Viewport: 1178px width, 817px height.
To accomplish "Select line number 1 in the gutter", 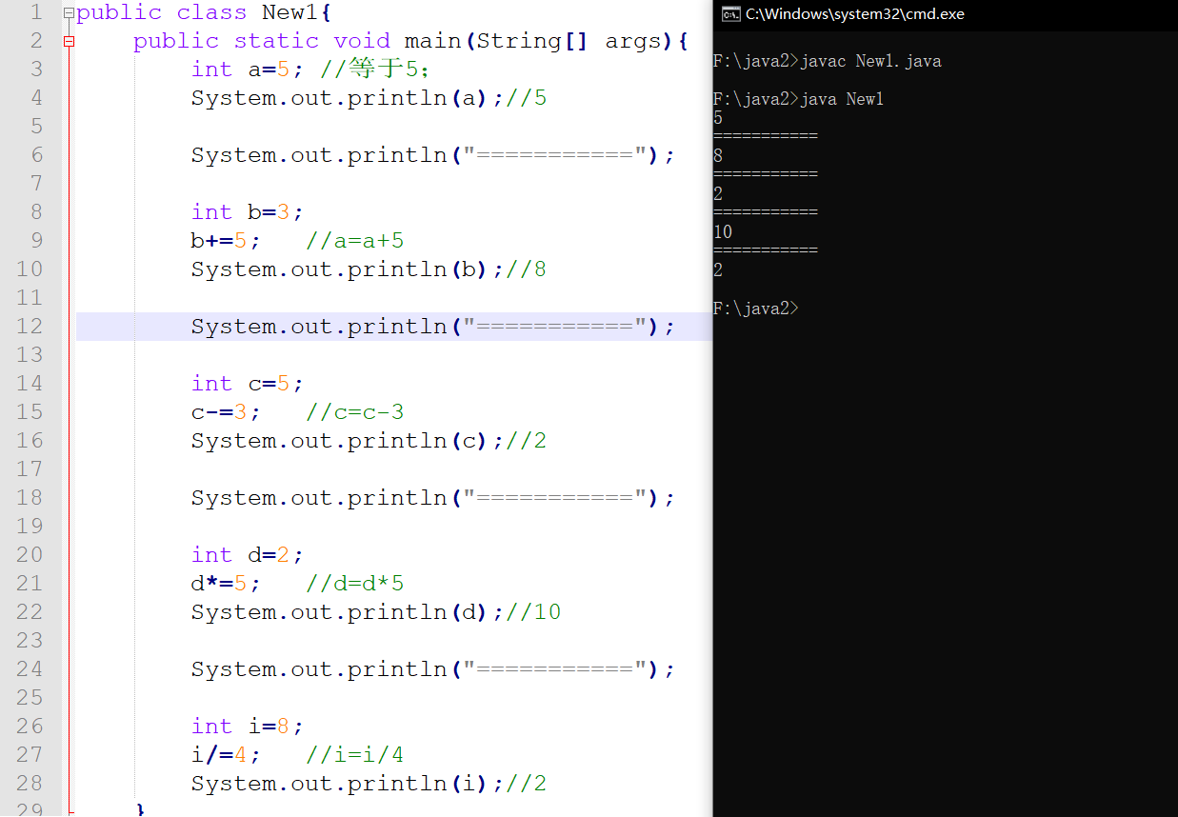I will coord(36,13).
